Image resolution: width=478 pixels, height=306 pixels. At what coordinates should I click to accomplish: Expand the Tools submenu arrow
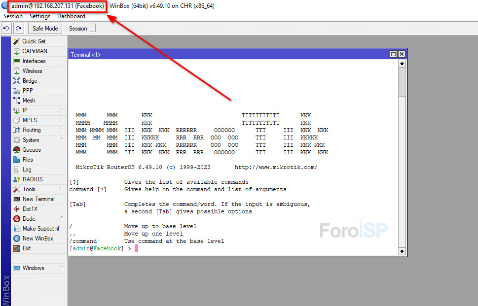click(62, 189)
